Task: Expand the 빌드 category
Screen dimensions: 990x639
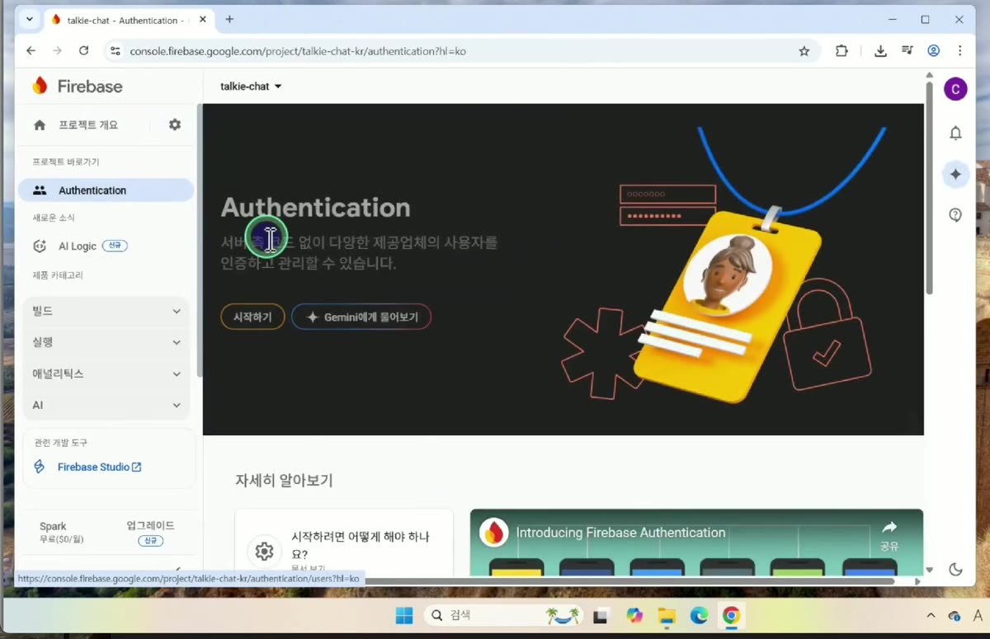Action: tap(106, 311)
